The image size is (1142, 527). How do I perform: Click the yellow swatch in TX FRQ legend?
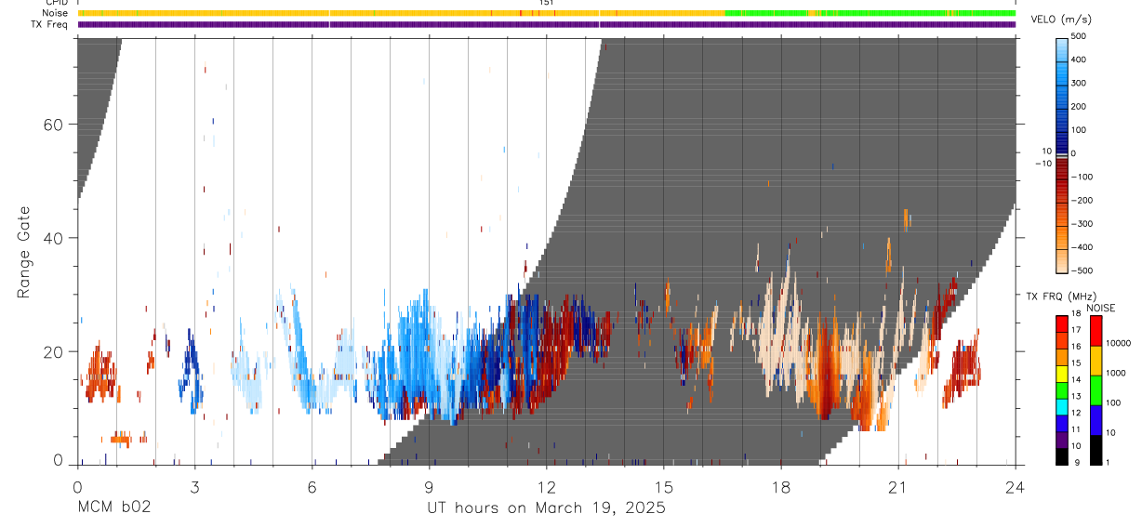1061,372
